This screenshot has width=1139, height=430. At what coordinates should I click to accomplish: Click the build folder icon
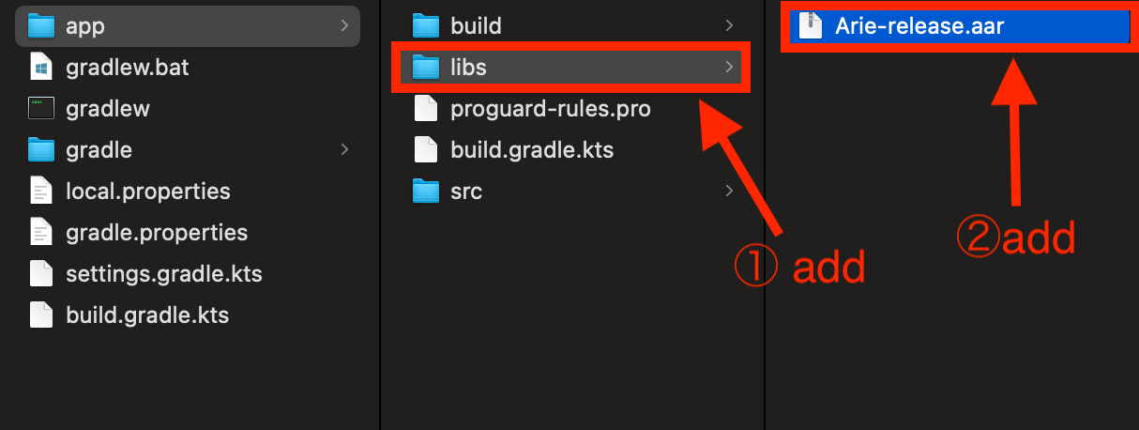tap(427, 25)
